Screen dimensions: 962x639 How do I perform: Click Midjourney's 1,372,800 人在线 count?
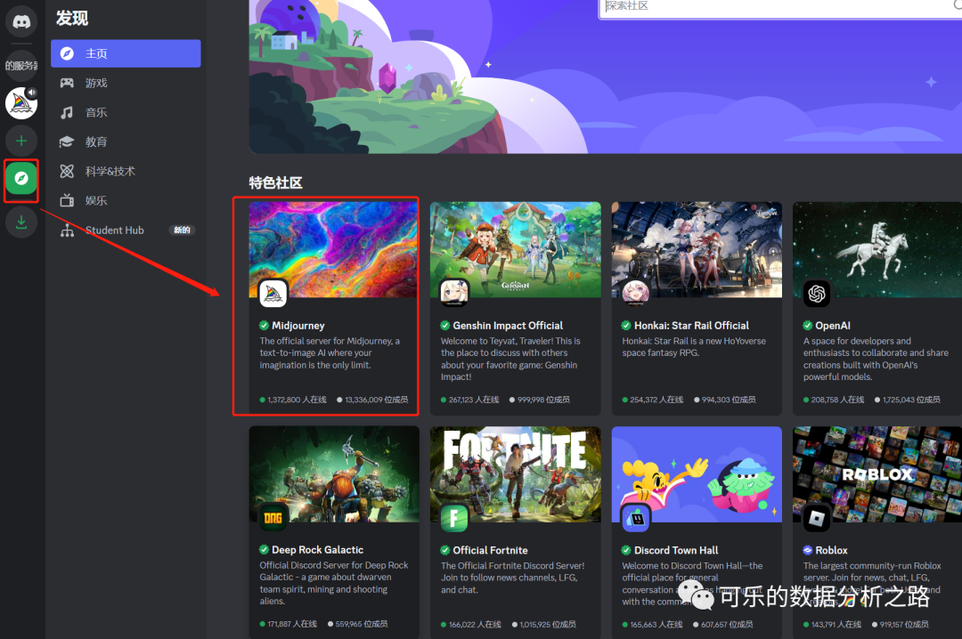click(297, 400)
